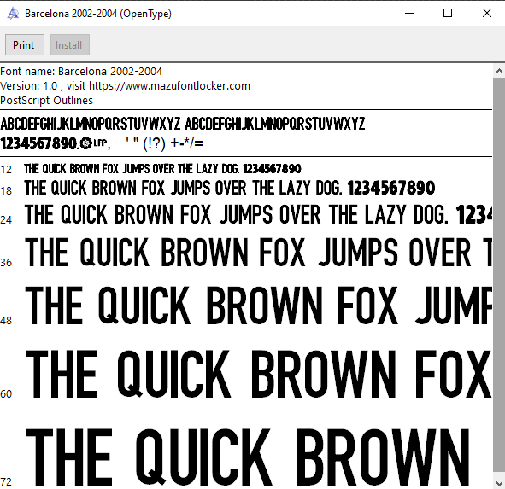Maximize the Barcelona font window
The height and width of the screenshot is (489, 505).
[x=448, y=13]
